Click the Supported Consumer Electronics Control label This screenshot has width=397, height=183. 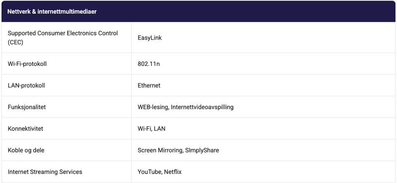[x=63, y=33]
